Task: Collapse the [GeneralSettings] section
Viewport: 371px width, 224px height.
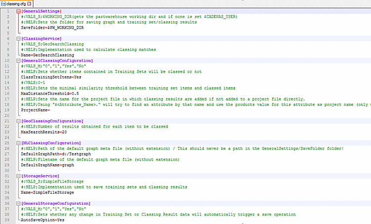Action: pyautogui.click(x=18, y=11)
